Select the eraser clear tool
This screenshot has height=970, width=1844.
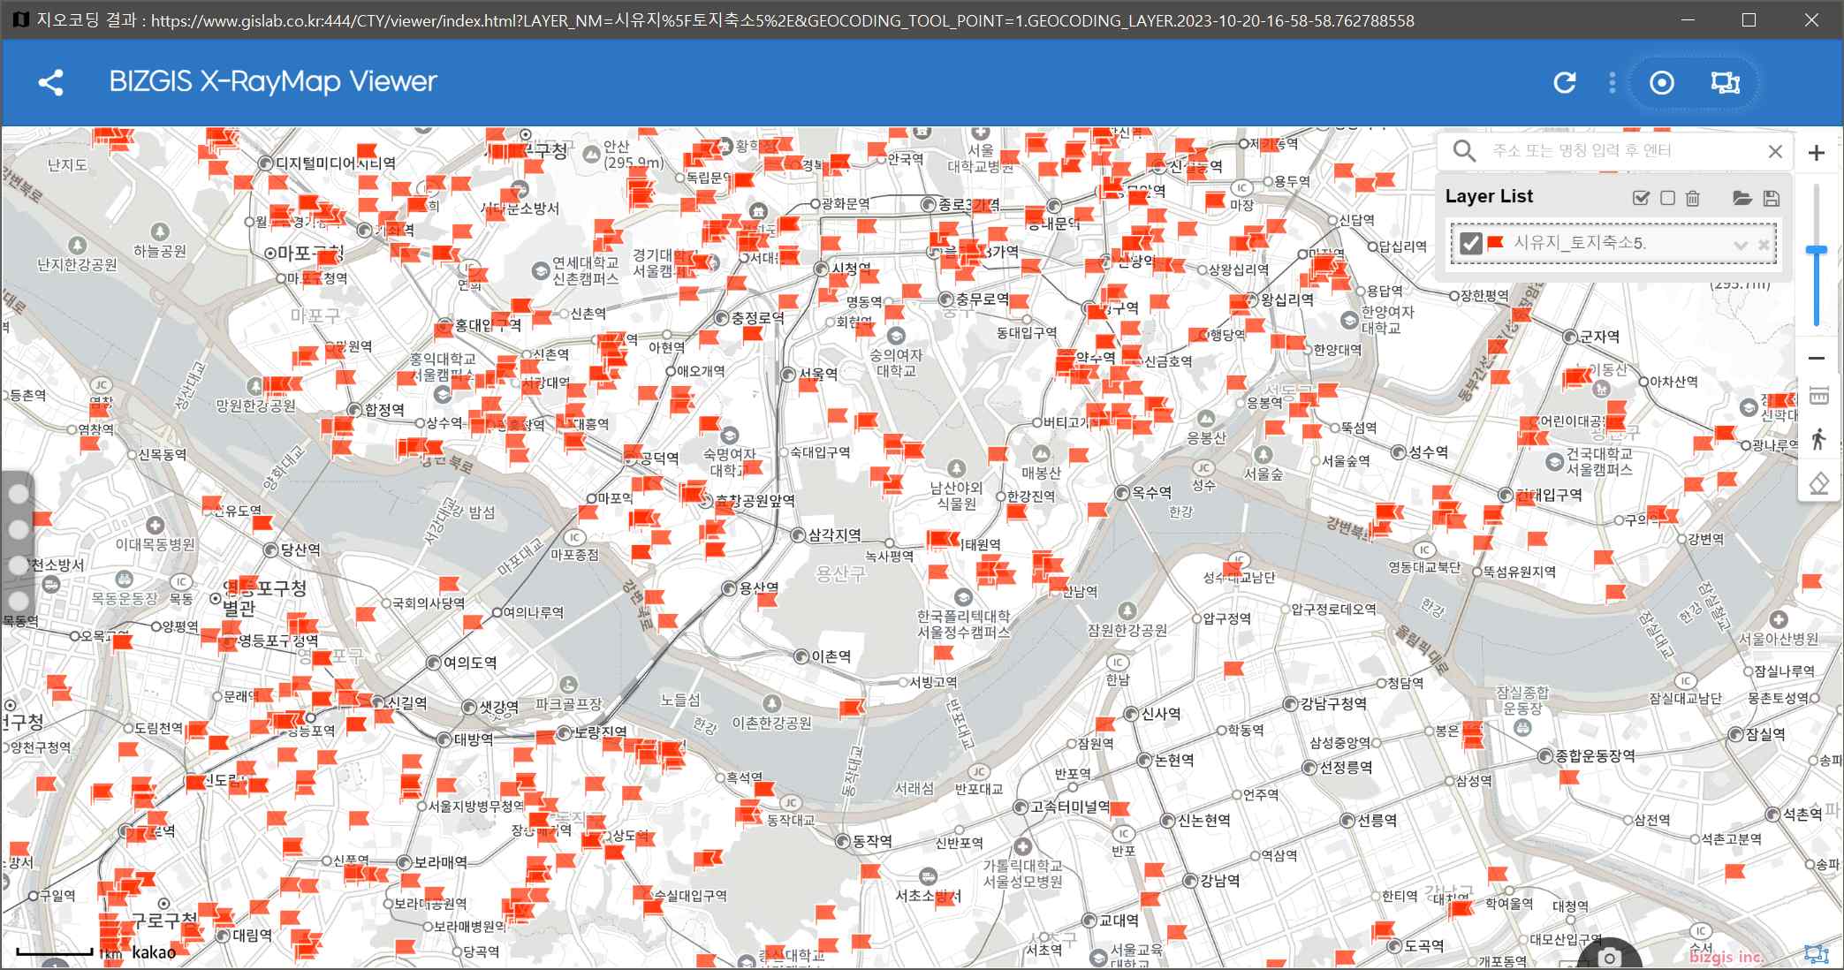pos(1818,483)
